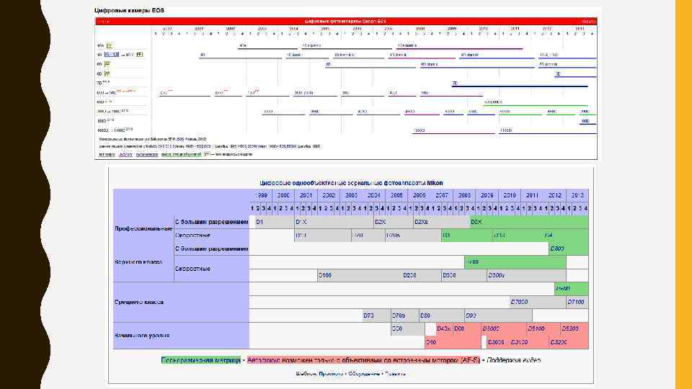Open the D1 link in the Nikon table
Screen dimensions: 692x389
coord(259,222)
